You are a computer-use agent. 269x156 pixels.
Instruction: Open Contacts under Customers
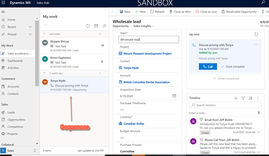pyautogui.click(x=13, y=94)
